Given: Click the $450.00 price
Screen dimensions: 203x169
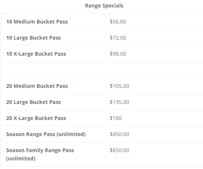Looking at the screenshot, I should tap(119, 134).
